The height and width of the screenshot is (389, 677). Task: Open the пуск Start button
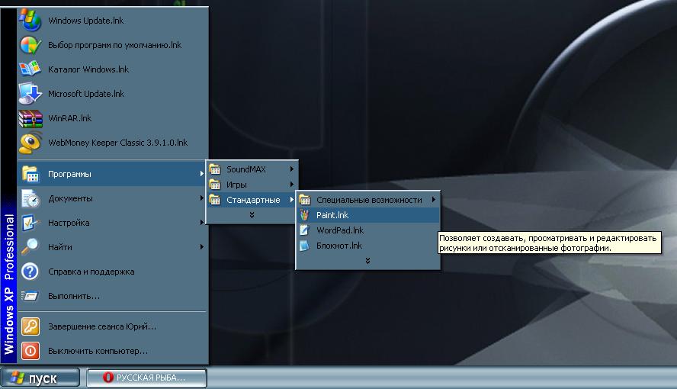40,378
